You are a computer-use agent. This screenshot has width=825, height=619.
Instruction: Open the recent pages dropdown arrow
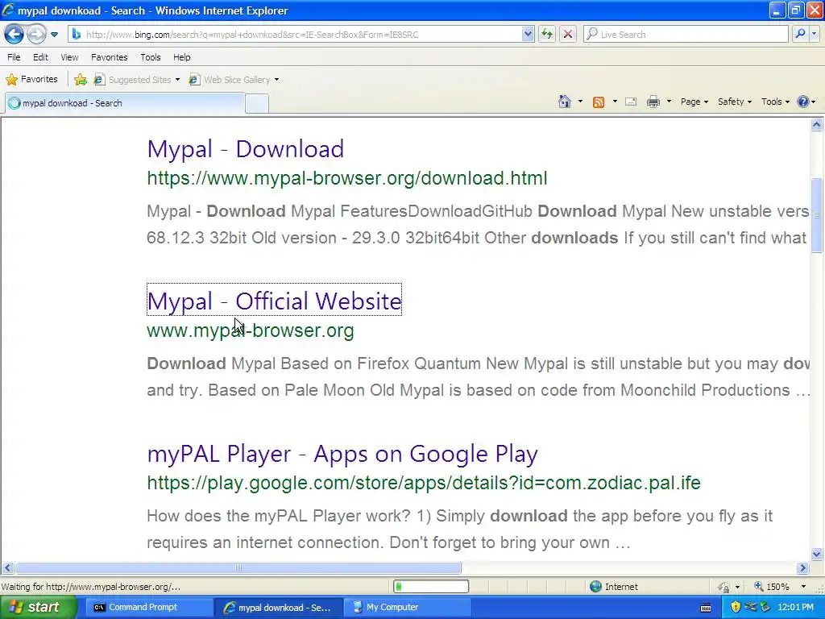[x=54, y=35]
